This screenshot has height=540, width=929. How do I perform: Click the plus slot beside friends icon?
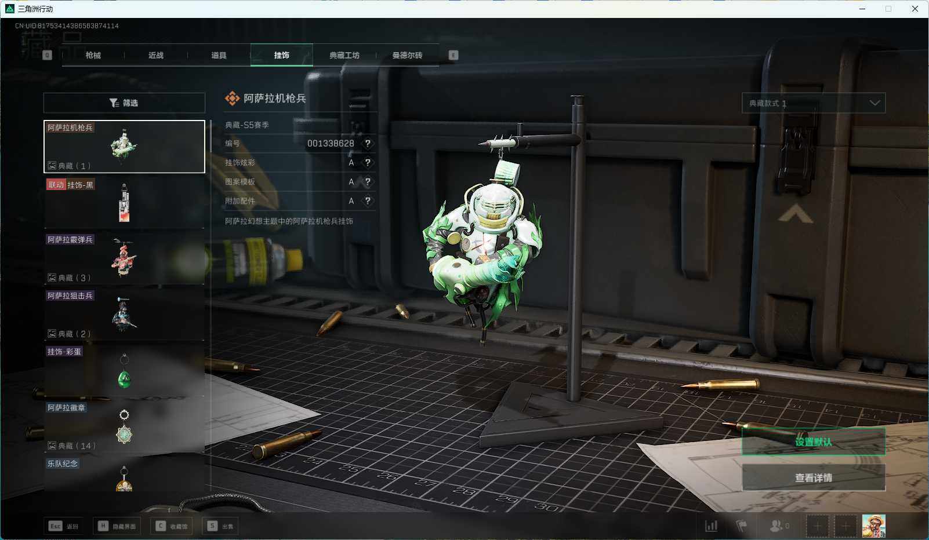tap(817, 526)
